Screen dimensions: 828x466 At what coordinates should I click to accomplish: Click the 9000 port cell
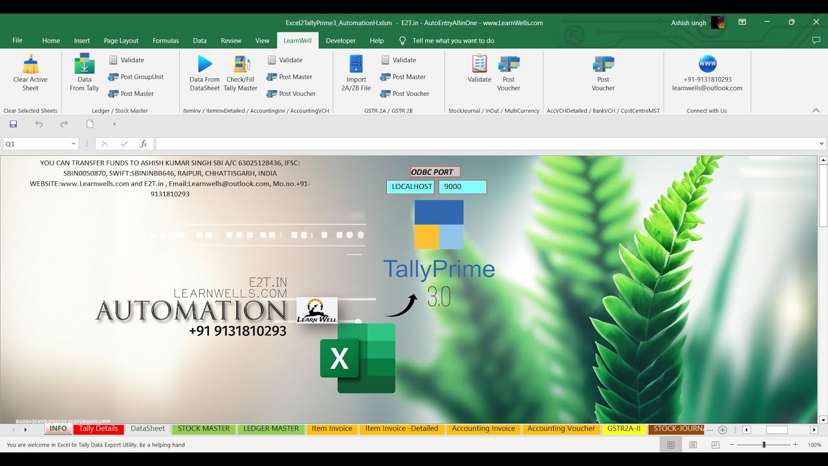click(x=463, y=186)
